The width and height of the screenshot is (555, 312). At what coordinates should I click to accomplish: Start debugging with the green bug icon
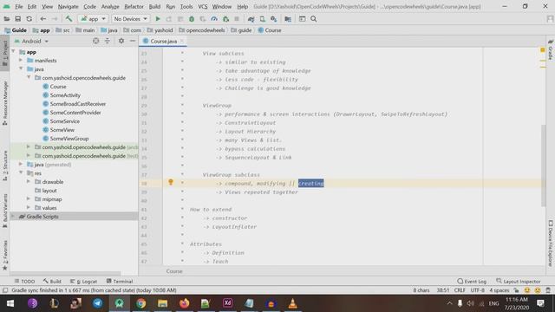192,19
